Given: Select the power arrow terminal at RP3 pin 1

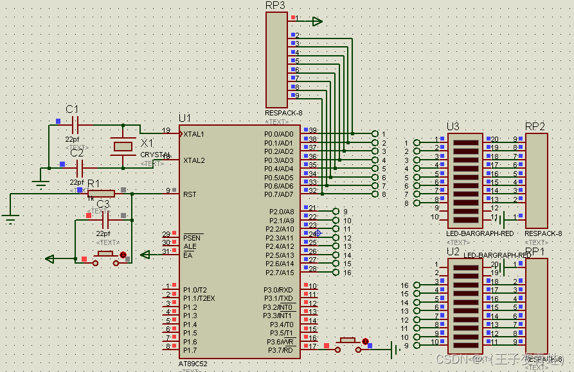Looking at the screenshot, I should (x=316, y=22).
